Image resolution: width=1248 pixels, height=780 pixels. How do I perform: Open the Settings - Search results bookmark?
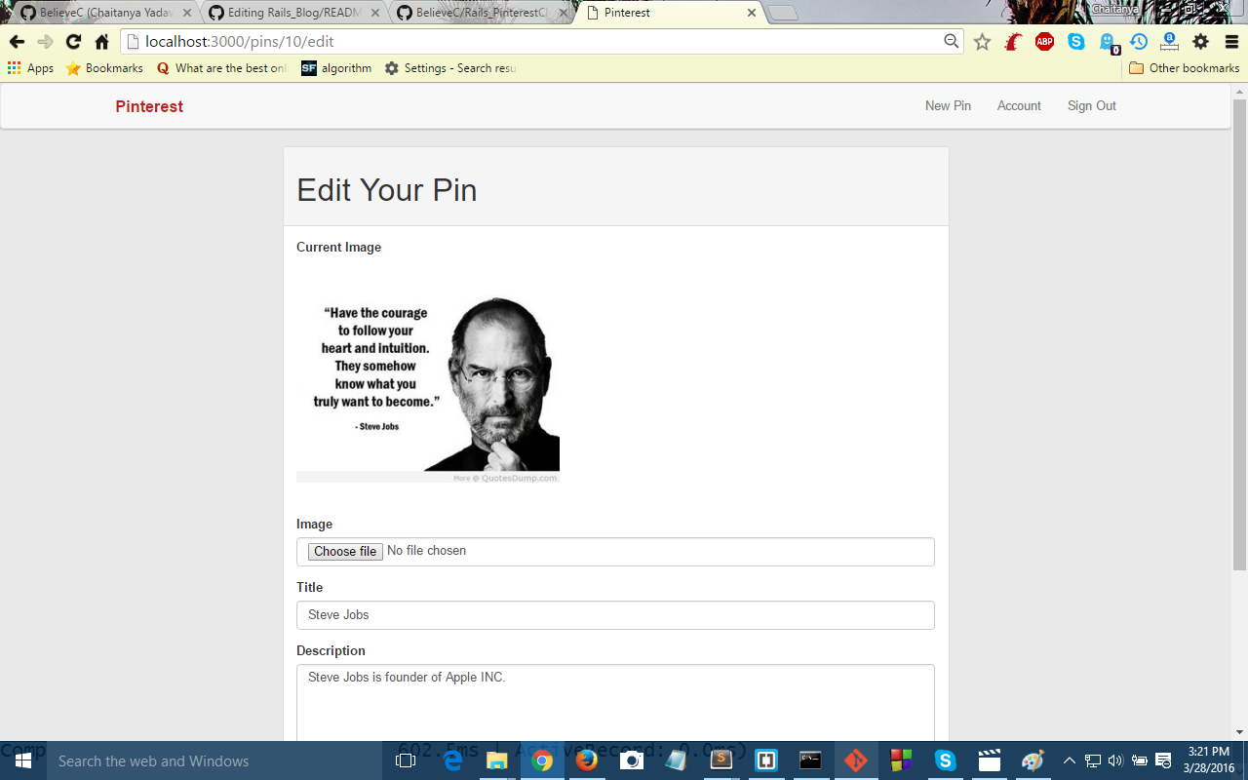click(450, 68)
